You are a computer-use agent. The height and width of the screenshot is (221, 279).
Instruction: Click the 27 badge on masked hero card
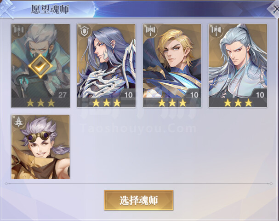(62, 95)
